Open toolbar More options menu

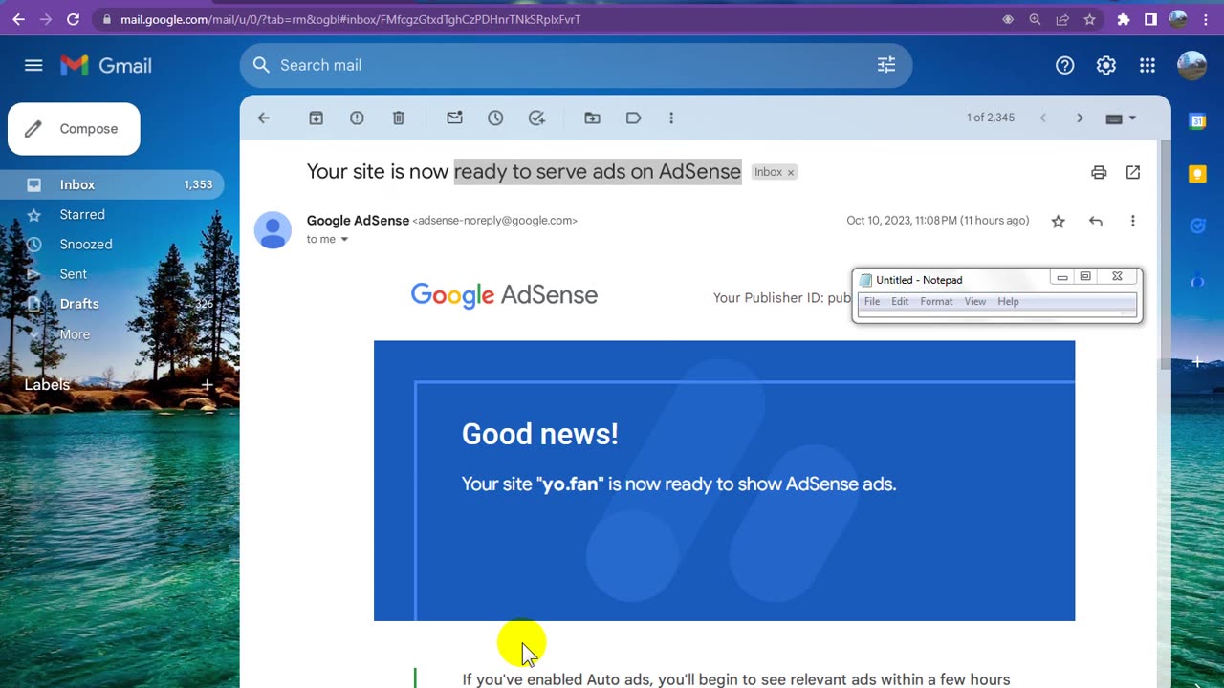point(671,118)
